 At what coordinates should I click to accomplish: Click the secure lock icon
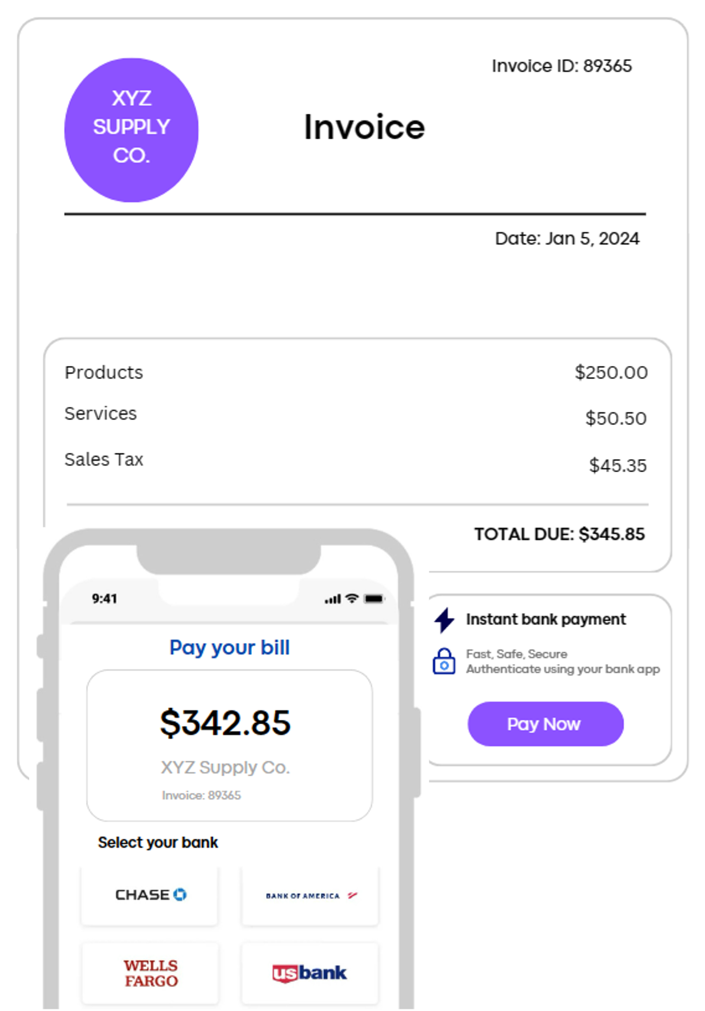pyautogui.click(x=444, y=661)
